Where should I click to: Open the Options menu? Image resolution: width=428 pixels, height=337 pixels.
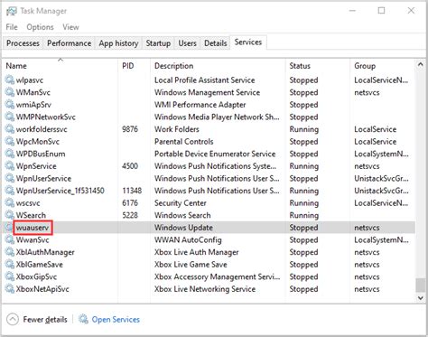(x=40, y=27)
